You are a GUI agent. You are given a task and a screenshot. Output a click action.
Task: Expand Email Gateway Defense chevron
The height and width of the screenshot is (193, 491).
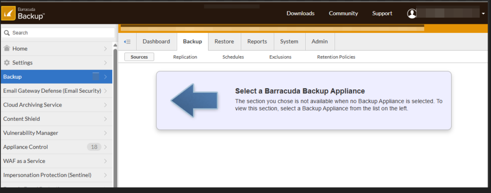click(x=105, y=91)
